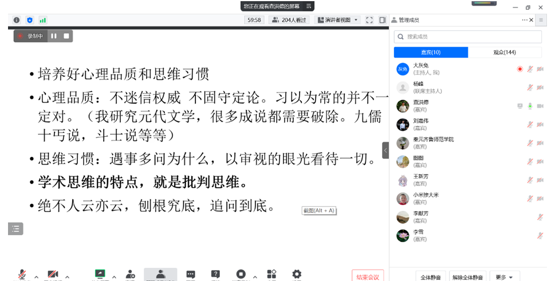Toggle the camera video button

click(53, 274)
